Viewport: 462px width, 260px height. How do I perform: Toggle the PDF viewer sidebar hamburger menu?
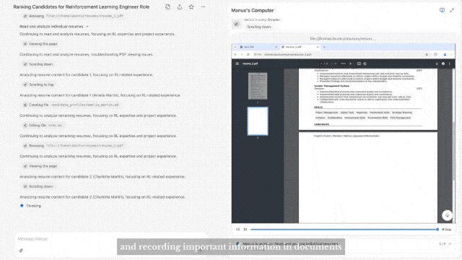pyautogui.click(x=237, y=64)
